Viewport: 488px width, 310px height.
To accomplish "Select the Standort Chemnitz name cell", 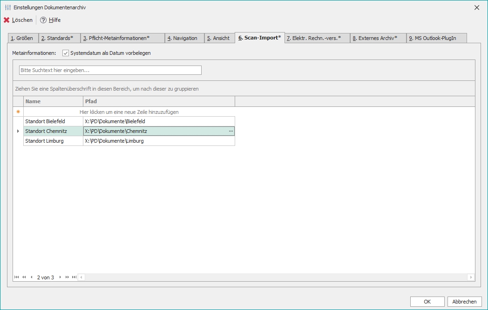I will [53, 131].
